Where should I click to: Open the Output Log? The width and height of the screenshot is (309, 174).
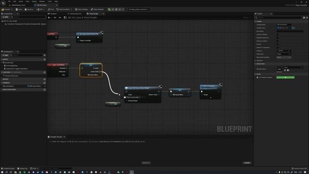point(22,169)
